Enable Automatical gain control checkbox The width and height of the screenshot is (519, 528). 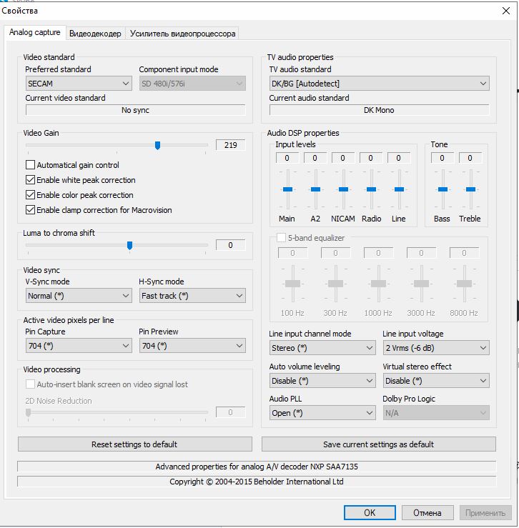[30, 165]
